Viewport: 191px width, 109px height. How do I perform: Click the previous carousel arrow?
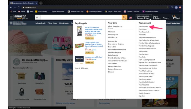coord(13,41)
